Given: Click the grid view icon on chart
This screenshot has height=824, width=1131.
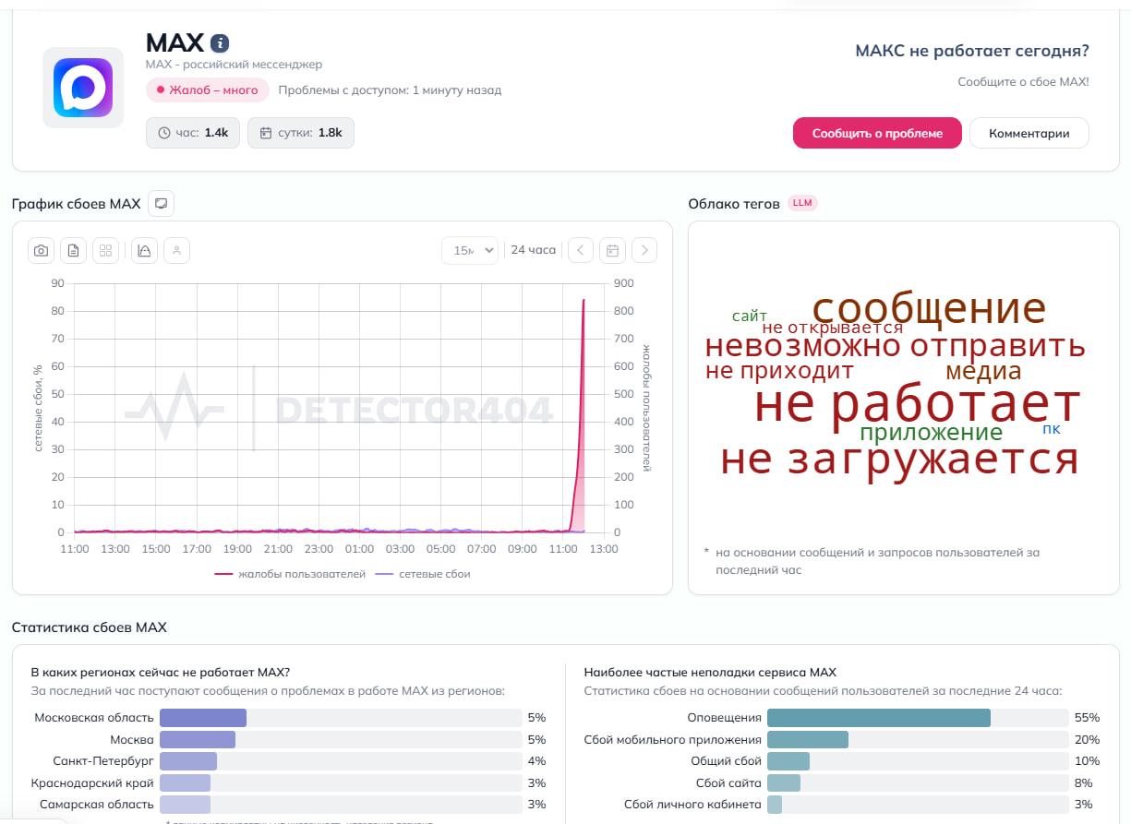Looking at the screenshot, I should click(105, 250).
